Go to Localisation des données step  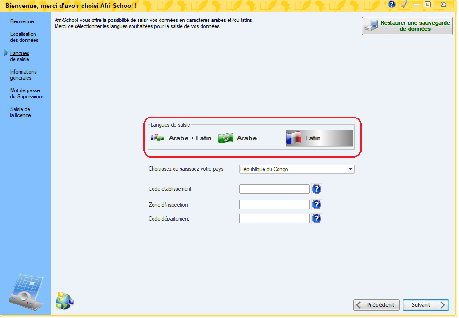tap(24, 37)
